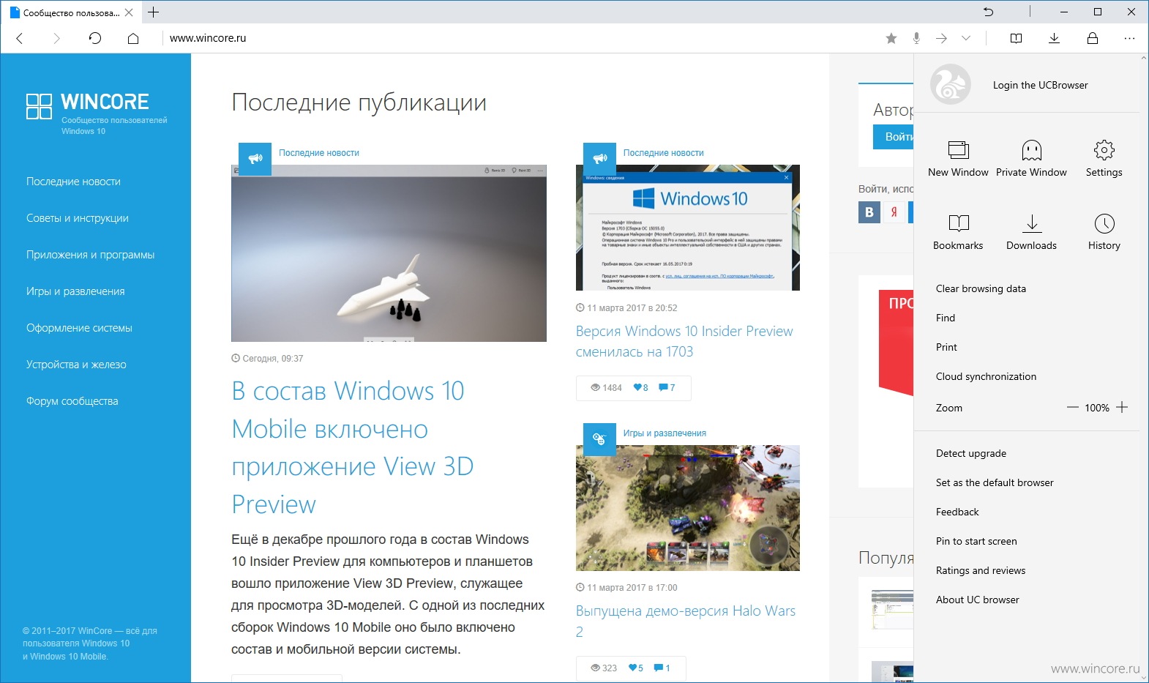Viewport: 1149px width, 683px height.
Task: Select the Сообщество пользова... tab
Action: tap(71, 12)
